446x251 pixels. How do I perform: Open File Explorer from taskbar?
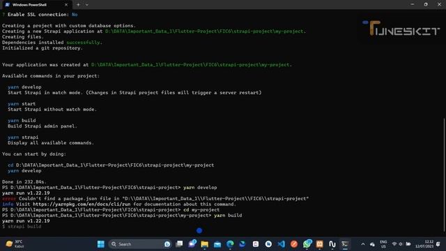(x=204, y=244)
